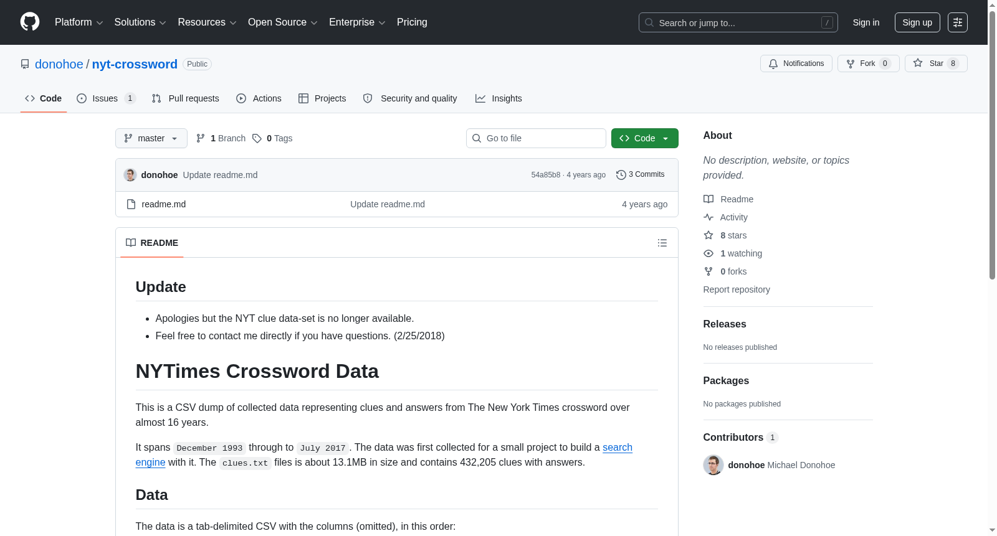Switch to the Projects tab
The width and height of the screenshot is (997, 536).
[322, 98]
